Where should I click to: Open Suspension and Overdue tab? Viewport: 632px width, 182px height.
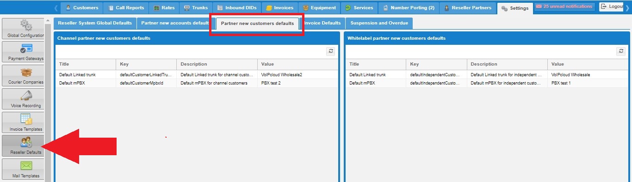click(x=379, y=23)
